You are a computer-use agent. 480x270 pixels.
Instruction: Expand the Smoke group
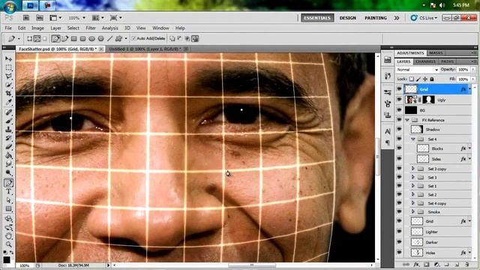tap(413, 211)
